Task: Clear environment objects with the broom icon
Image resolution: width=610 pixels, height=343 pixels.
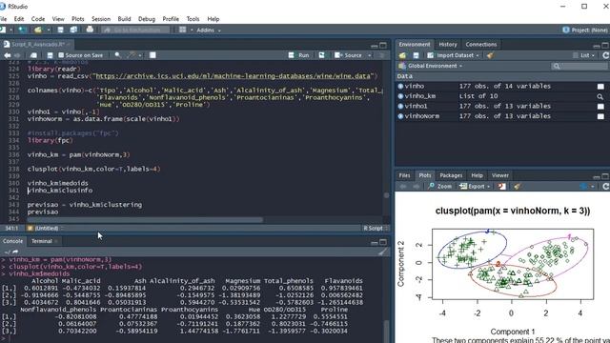Action: pyautogui.click(x=490, y=55)
